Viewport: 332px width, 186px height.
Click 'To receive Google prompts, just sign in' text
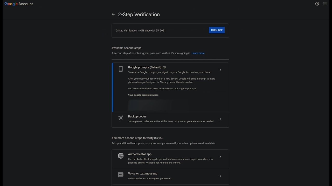click(169, 72)
